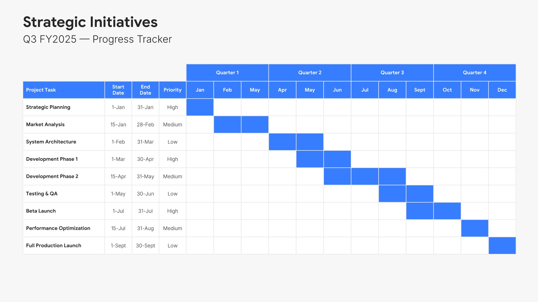The width and height of the screenshot is (538, 302).
Task: Click the Development Phase 1 priority cell
Action: (172, 159)
